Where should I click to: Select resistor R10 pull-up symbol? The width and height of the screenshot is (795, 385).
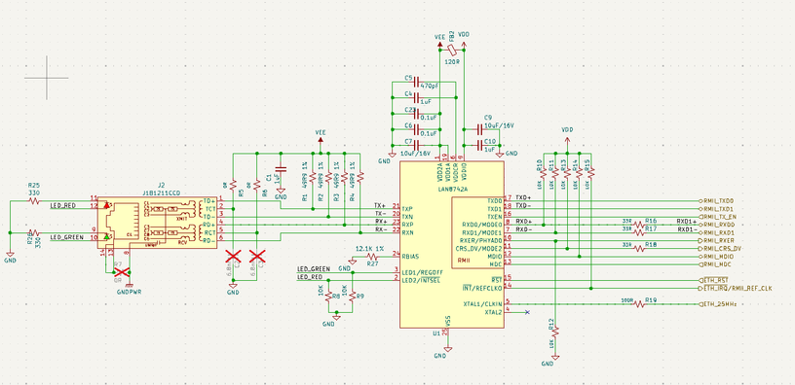tap(543, 174)
